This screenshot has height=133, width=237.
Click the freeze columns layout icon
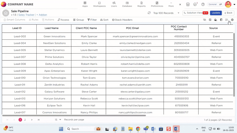pyautogui.click(x=221, y=20)
